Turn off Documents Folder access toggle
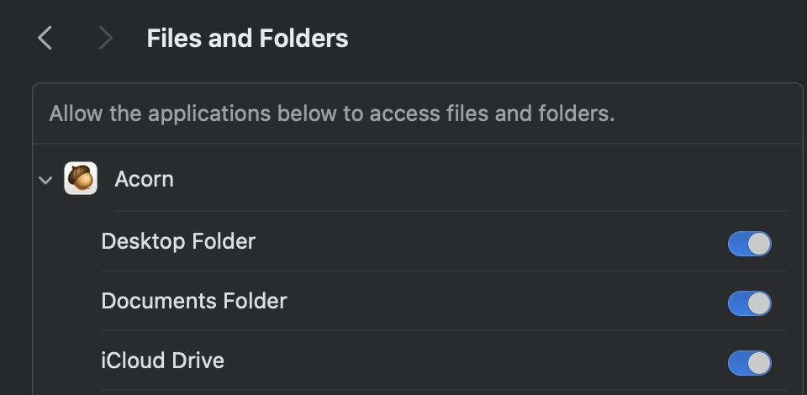 tap(749, 303)
